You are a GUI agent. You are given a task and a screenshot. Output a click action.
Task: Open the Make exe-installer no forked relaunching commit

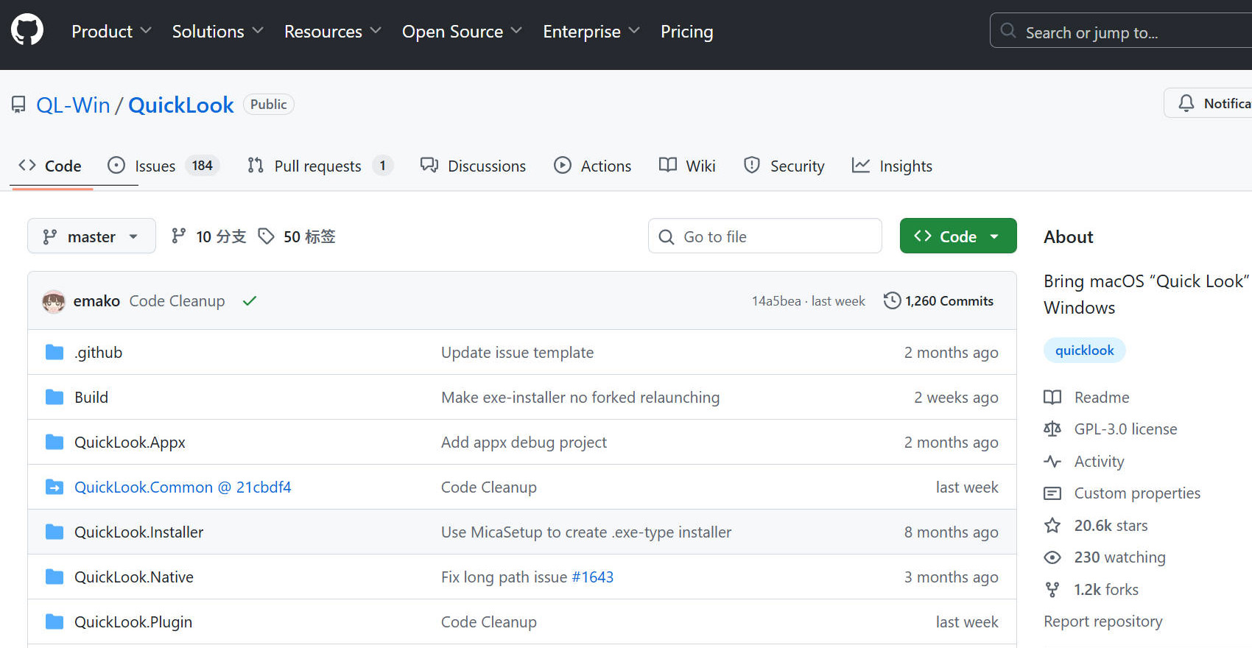pyautogui.click(x=580, y=398)
